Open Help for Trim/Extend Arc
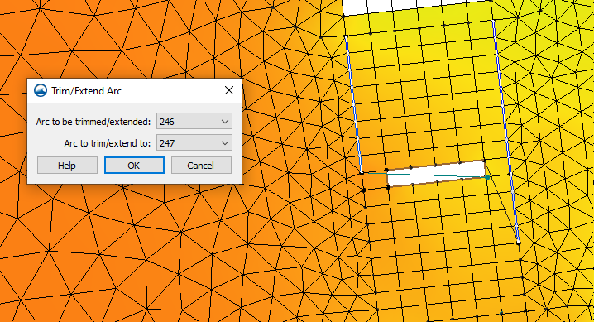Image resolution: width=594 pixels, height=322 pixels. coord(67,166)
